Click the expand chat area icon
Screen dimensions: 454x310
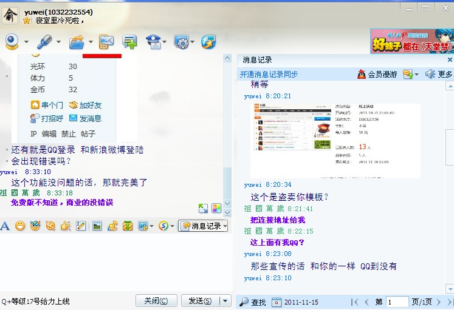coord(203,208)
